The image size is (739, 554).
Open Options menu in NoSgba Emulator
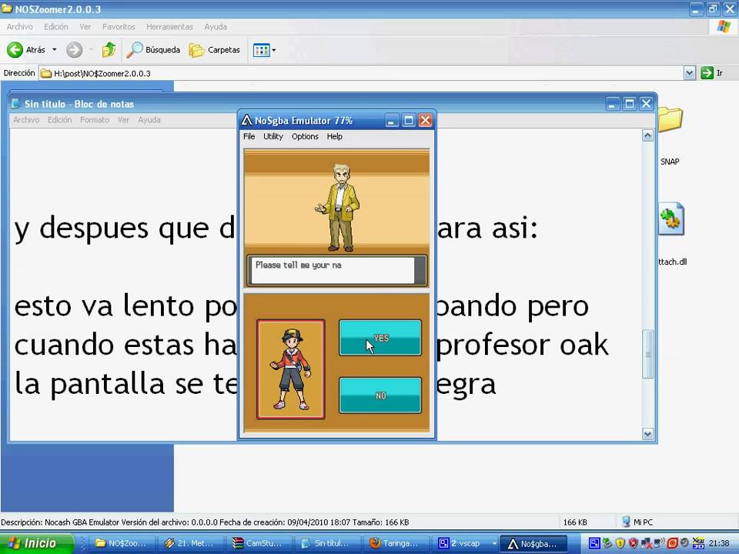[305, 137]
